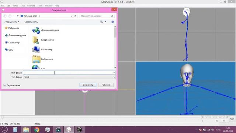This screenshot has height=133, width=236.
Task: Open the Библиотеки folder
Action: 42,59
